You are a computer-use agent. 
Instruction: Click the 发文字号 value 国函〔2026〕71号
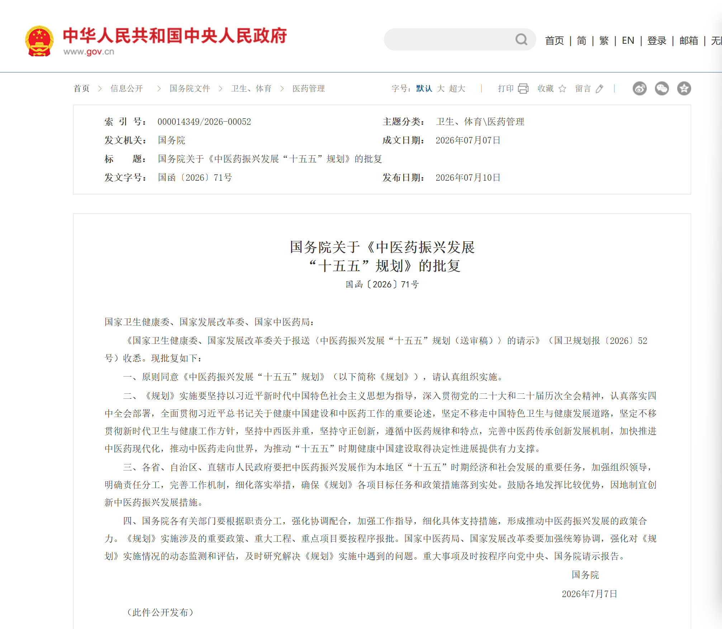(x=195, y=178)
